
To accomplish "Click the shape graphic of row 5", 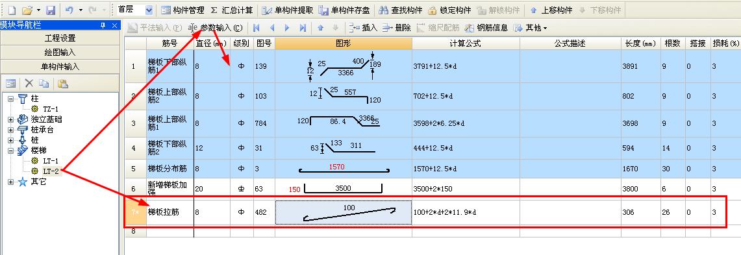I will click(x=343, y=169).
